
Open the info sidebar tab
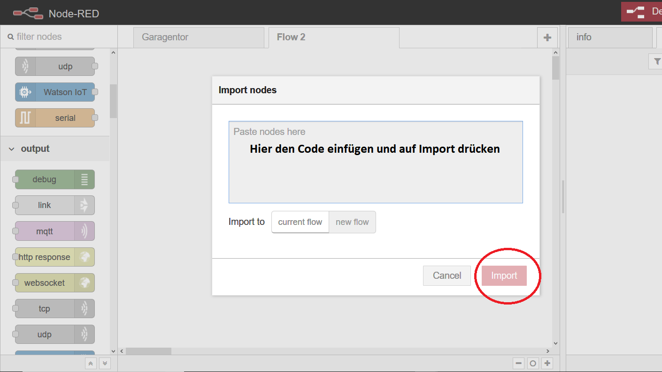point(609,37)
